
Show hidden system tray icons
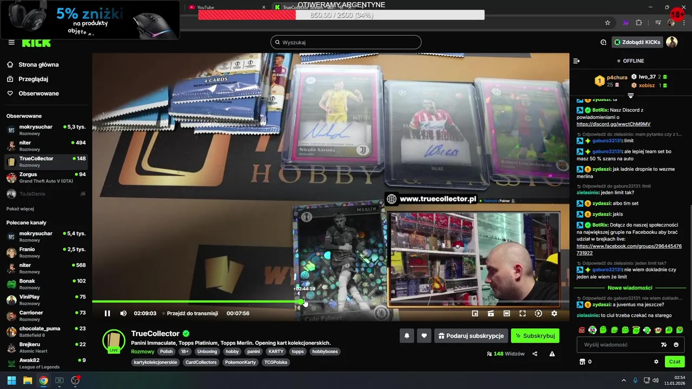624,380
